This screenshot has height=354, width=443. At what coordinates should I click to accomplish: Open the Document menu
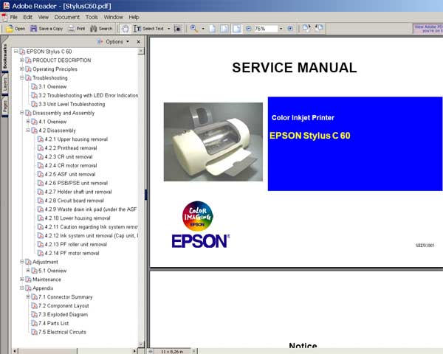point(67,17)
